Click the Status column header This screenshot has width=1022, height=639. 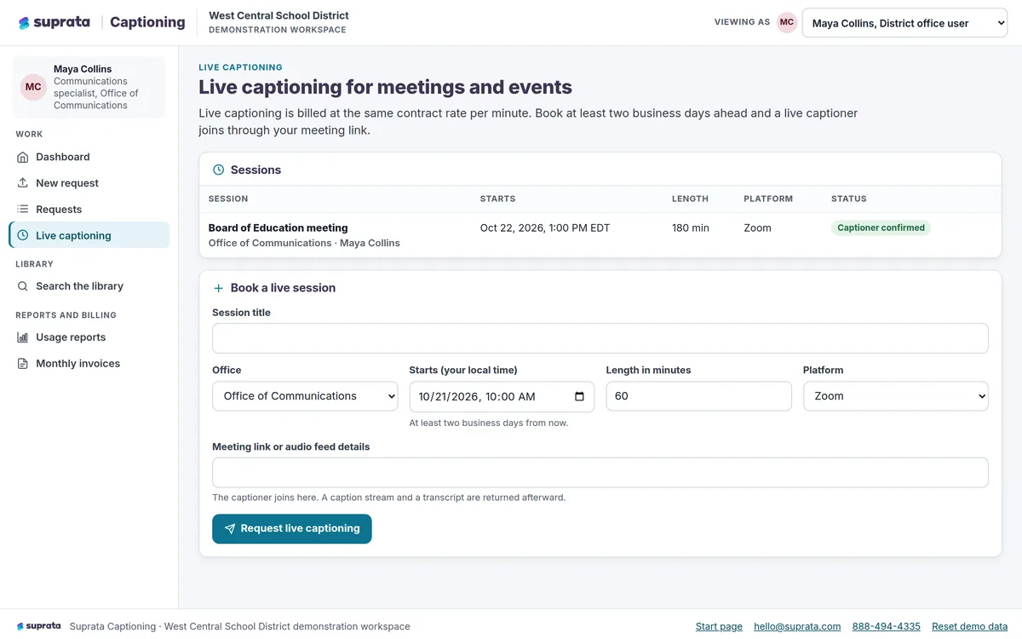pos(849,199)
